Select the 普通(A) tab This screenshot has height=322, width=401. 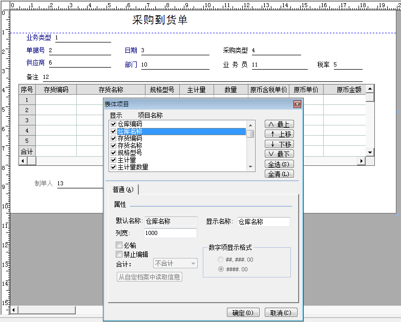click(x=123, y=190)
